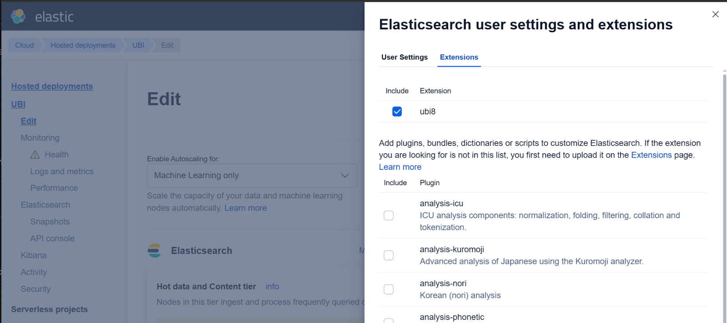Screen dimensions: 727x323
Task: Open Snapshots in the sidebar
Action: click(50, 222)
